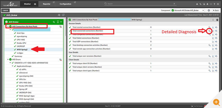Open magnifier for Total unique user sessions
Image resolution: width=222 pixels, height=108 pixels.
pyautogui.click(x=210, y=56)
